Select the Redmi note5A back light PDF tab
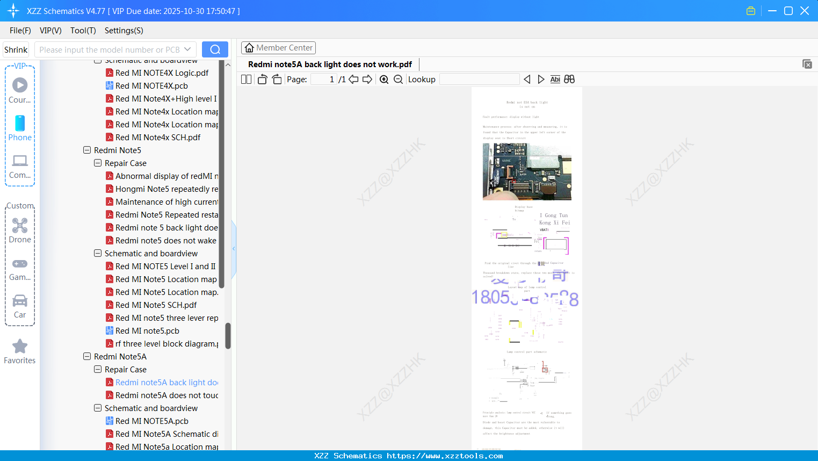 pos(330,64)
